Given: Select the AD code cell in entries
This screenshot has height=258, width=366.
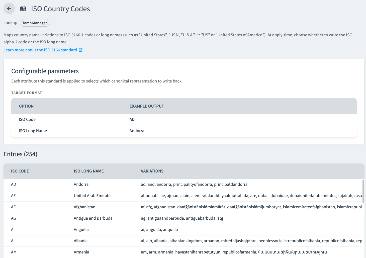Looking at the screenshot, I should pyautogui.click(x=14, y=184).
